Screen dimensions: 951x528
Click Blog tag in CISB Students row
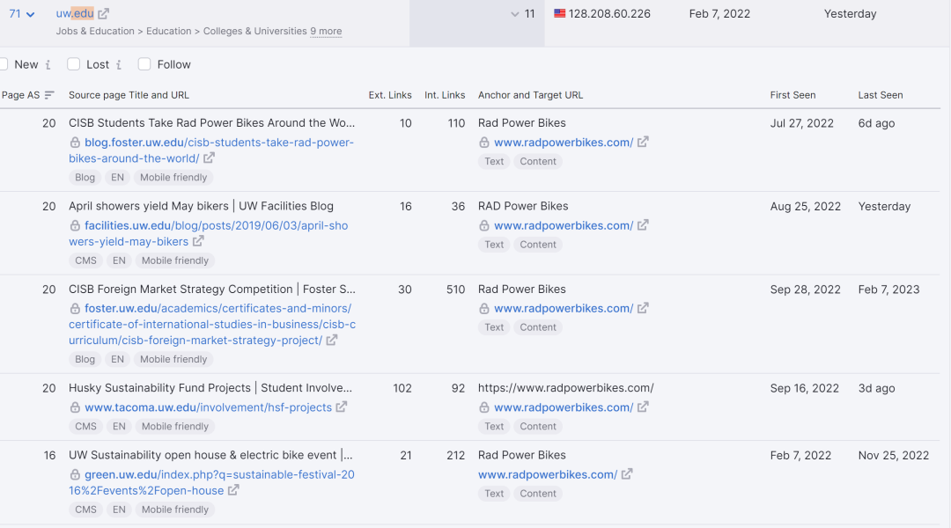[x=85, y=178]
